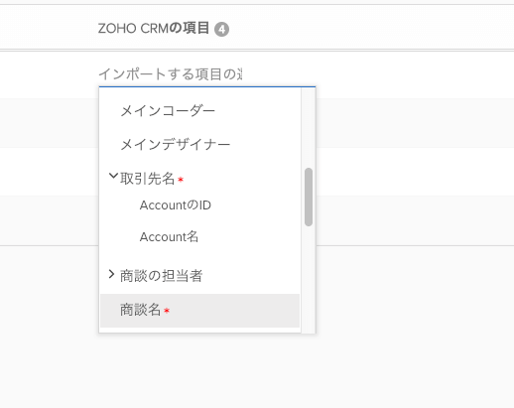Image resolution: width=514 pixels, height=408 pixels.
Task: Click the scrollbar track below the thumb
Action: 309,280
